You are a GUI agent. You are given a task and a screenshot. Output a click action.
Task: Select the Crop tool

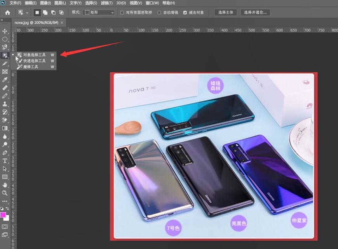tap(5, 64)
